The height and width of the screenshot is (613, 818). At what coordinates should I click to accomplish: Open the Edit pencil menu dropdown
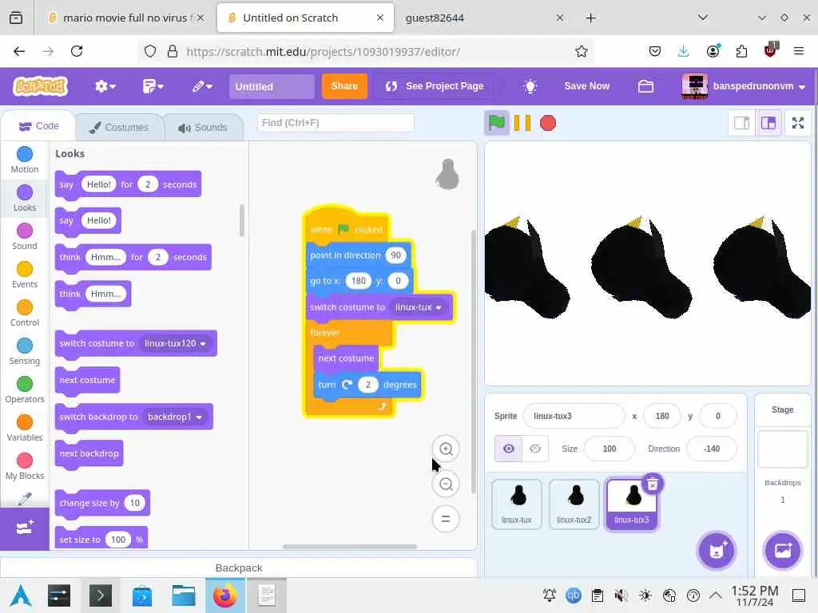click(202, 86)
